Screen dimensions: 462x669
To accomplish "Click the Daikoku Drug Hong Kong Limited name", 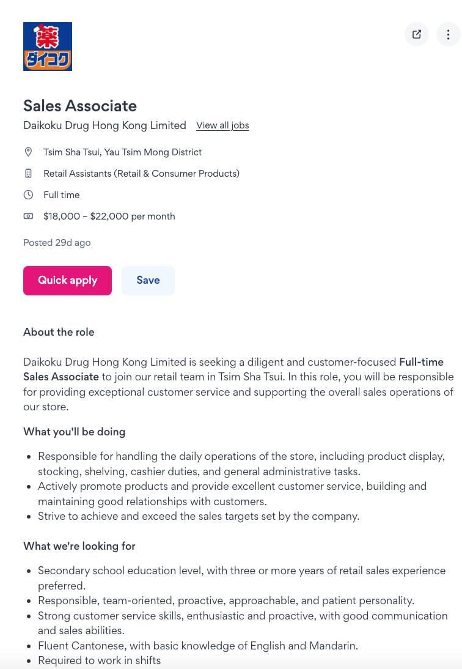I will tap(105, 125).
